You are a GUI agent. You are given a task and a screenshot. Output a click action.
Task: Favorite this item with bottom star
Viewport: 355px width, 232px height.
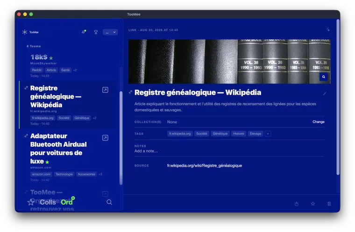click(313, 204)
